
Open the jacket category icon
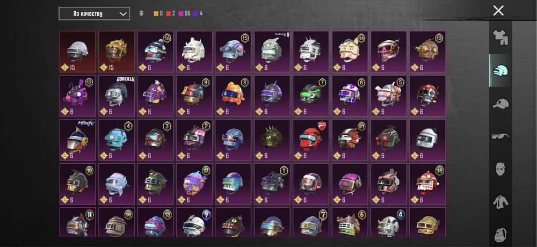pyautogui.click(x=500, y=202)
